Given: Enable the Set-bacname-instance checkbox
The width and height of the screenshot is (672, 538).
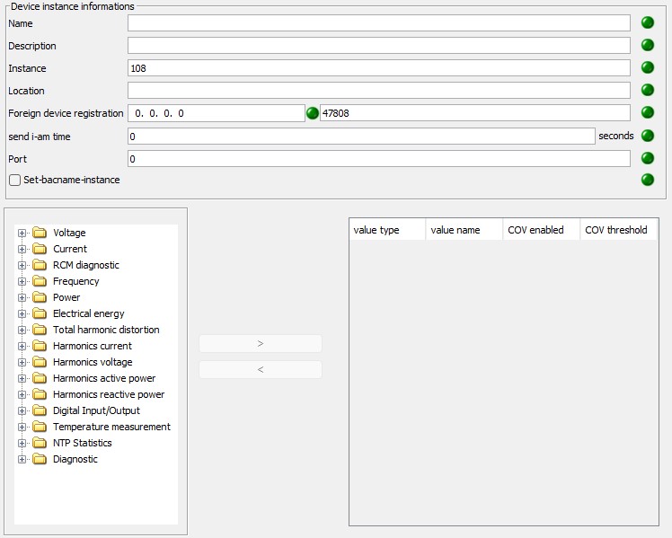Looking at the screenshot, I should click(14, 180).
